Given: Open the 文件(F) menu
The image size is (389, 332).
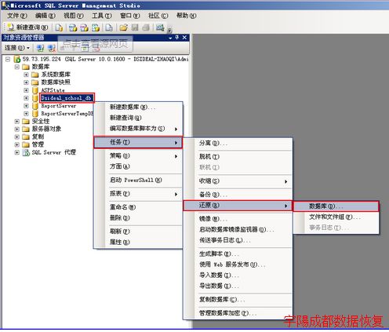Looking at the screenshot, I should 17,16.
